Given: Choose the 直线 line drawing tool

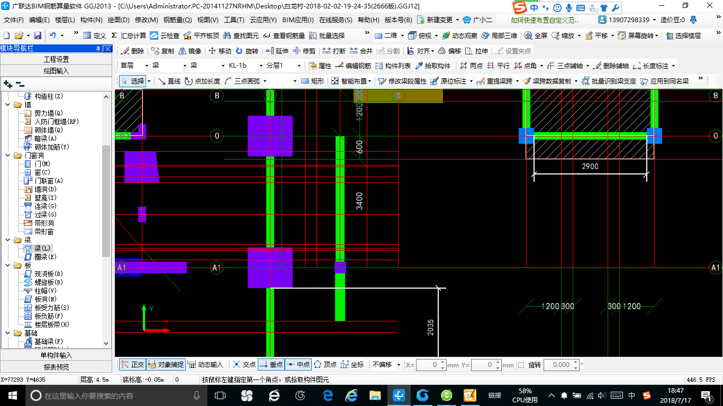Looking at the screenshot, I should pyautogui.click(x=169, y=81).
